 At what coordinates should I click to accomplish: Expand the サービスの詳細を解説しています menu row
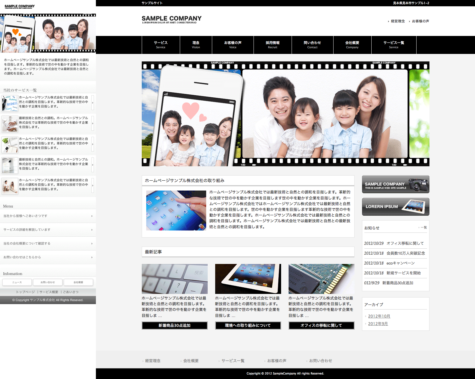(x=48, y=230)
